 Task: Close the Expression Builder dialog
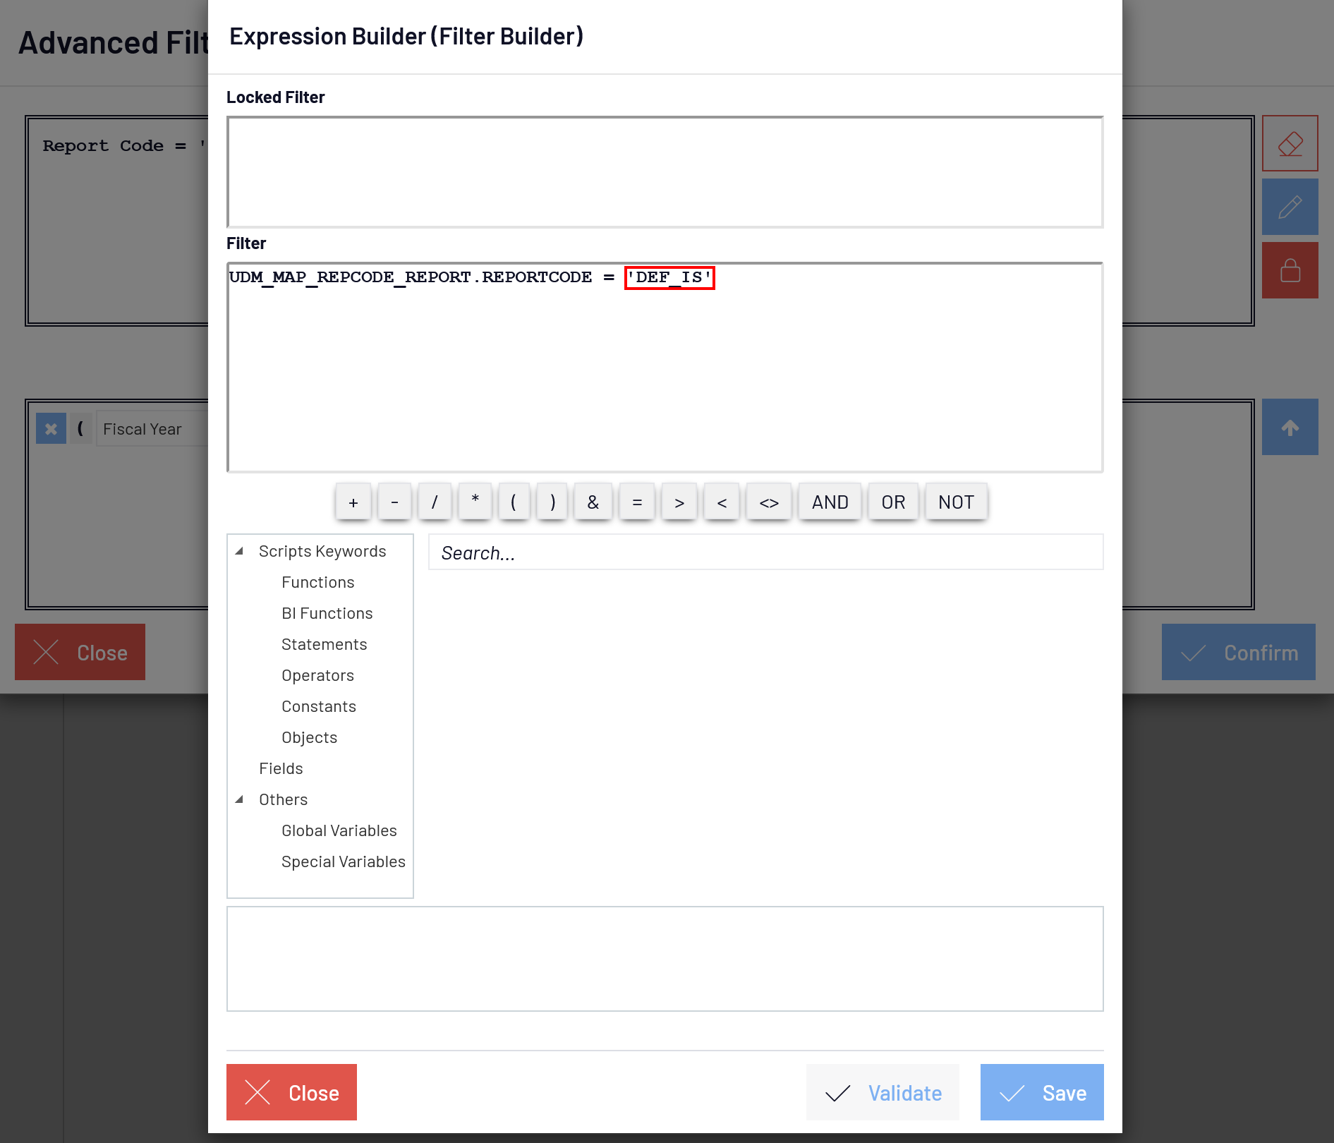coord(291,1092)
